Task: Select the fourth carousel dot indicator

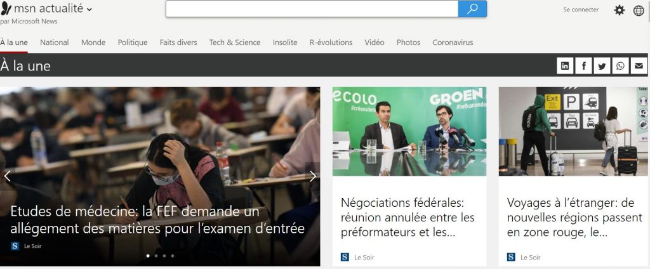Action: (x=173, y=256)
